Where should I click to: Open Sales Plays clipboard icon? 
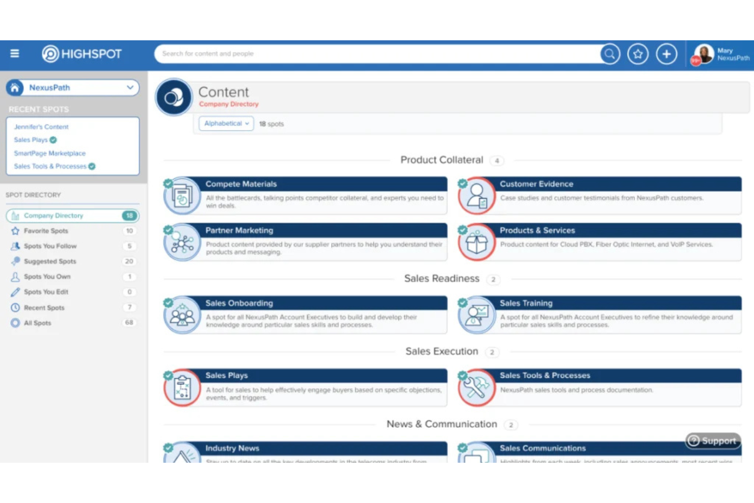pyautogui.click(x=182, y=388)
